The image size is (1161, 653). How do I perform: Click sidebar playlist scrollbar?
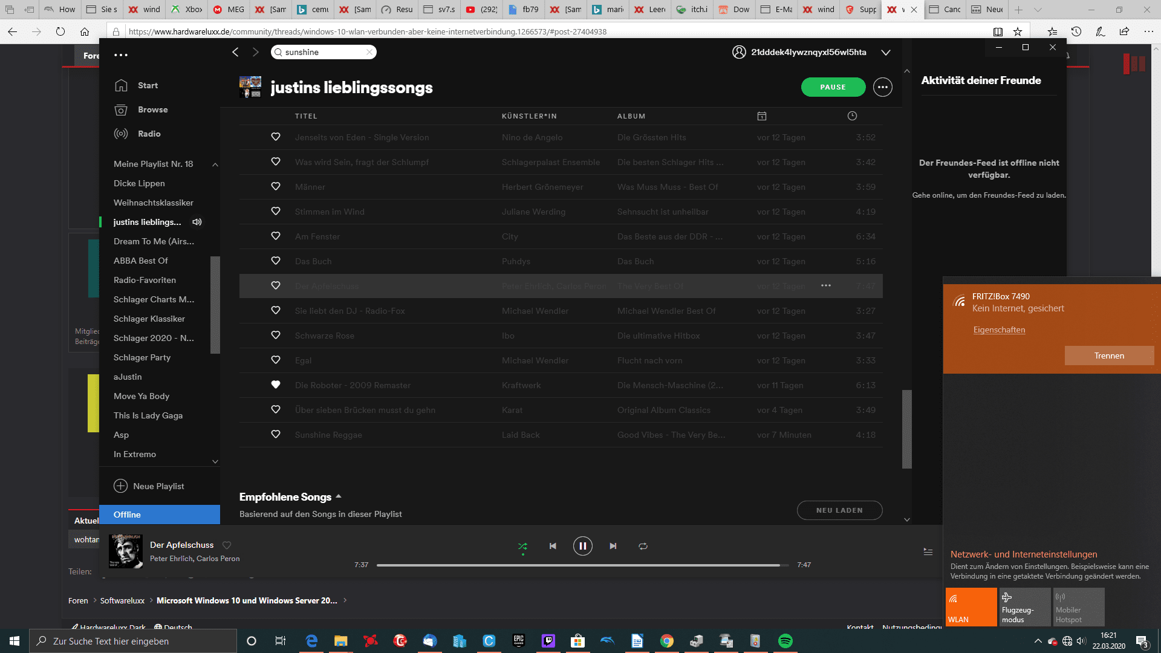(215, 305)
